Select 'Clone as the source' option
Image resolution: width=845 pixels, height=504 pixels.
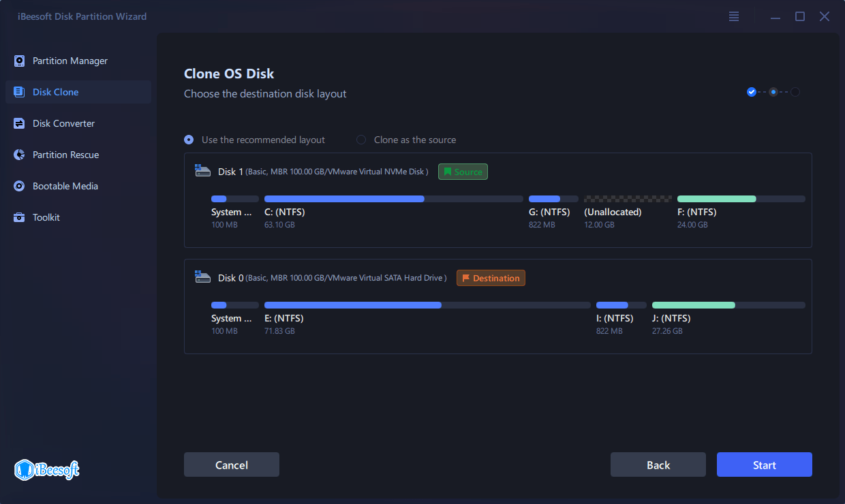click(x=406, y=140)
